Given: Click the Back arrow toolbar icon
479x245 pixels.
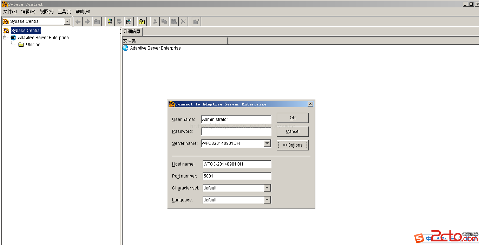Looking at the screenshot, I should pyautogui.click(x=78, y=21).
